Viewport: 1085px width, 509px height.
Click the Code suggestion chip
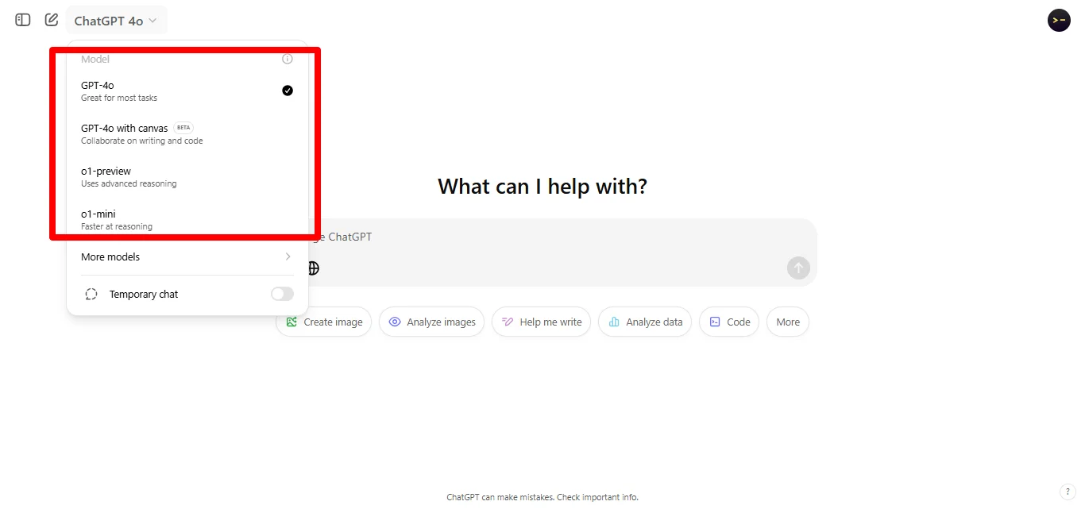click(x=729, y=322)
